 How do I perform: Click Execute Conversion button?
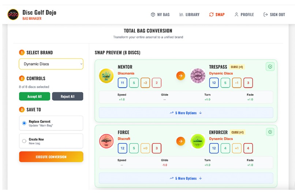51,157
